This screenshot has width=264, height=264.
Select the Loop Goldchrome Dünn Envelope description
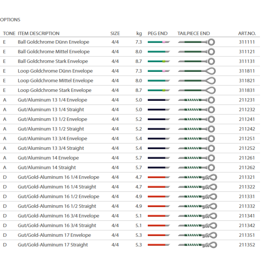55,71
